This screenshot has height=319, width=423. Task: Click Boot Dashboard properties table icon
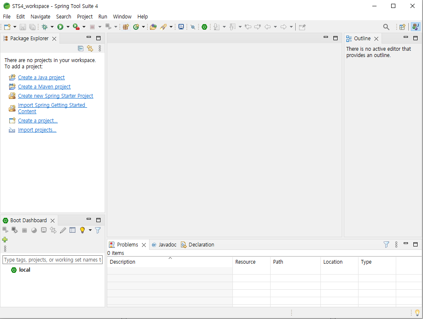(72, 230)
